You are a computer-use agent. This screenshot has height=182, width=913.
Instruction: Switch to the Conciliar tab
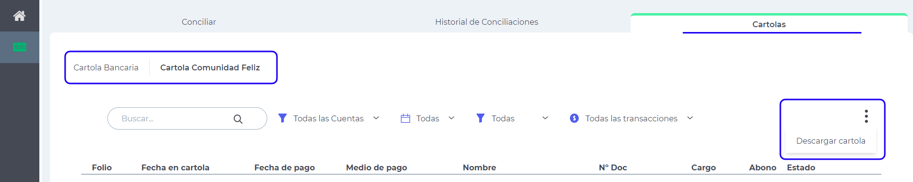click(x=199, y=22)
